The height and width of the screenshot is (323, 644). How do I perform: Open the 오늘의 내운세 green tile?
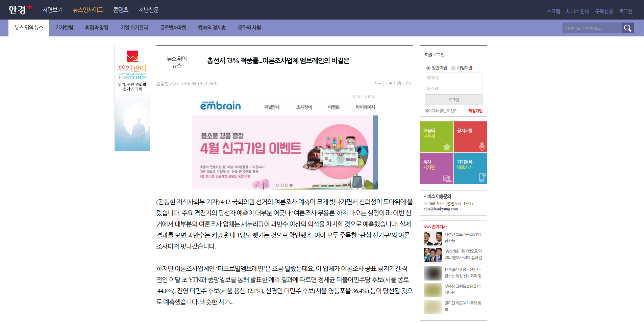pyautogui.click(x=437, y=137)
